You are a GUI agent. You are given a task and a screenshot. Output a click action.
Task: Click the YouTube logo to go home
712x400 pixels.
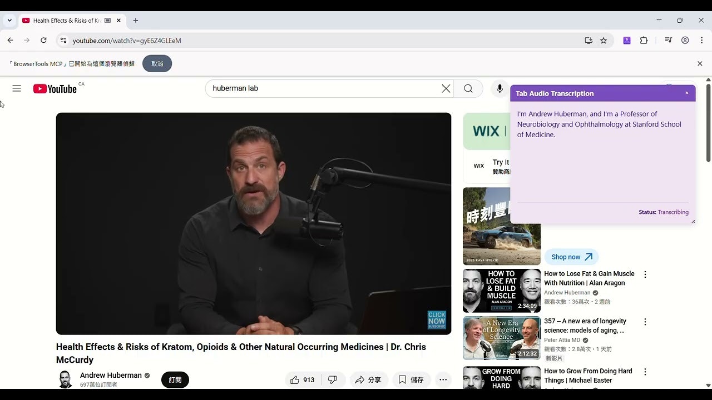(55, 88)
